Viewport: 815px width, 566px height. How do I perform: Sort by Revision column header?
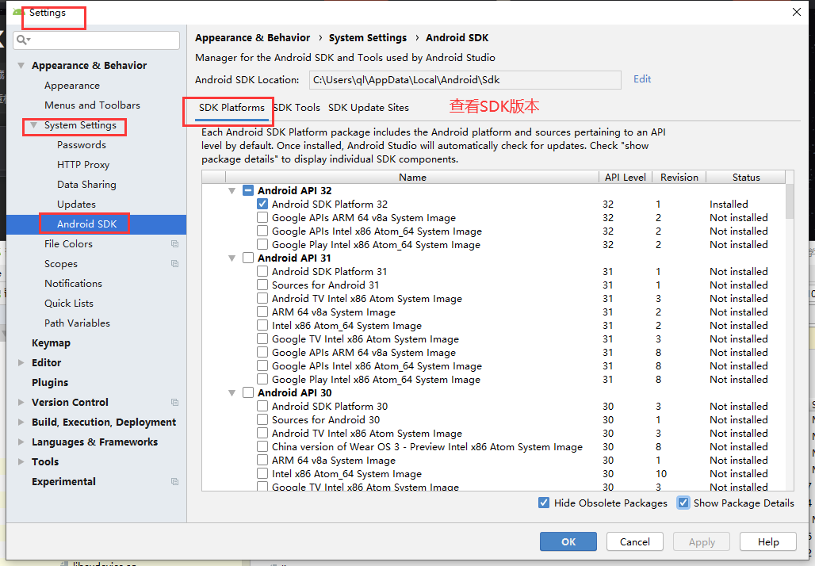click(x=679, y=178)
